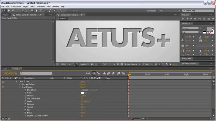Reset the Layer Styles group
This screenshot has width=216, height=121.
83,81
